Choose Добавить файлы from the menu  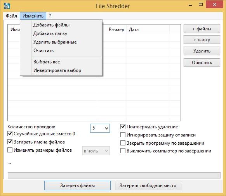61,25
